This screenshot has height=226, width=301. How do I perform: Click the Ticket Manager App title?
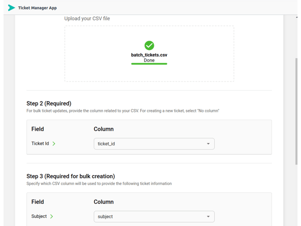[x=37, y=8]
